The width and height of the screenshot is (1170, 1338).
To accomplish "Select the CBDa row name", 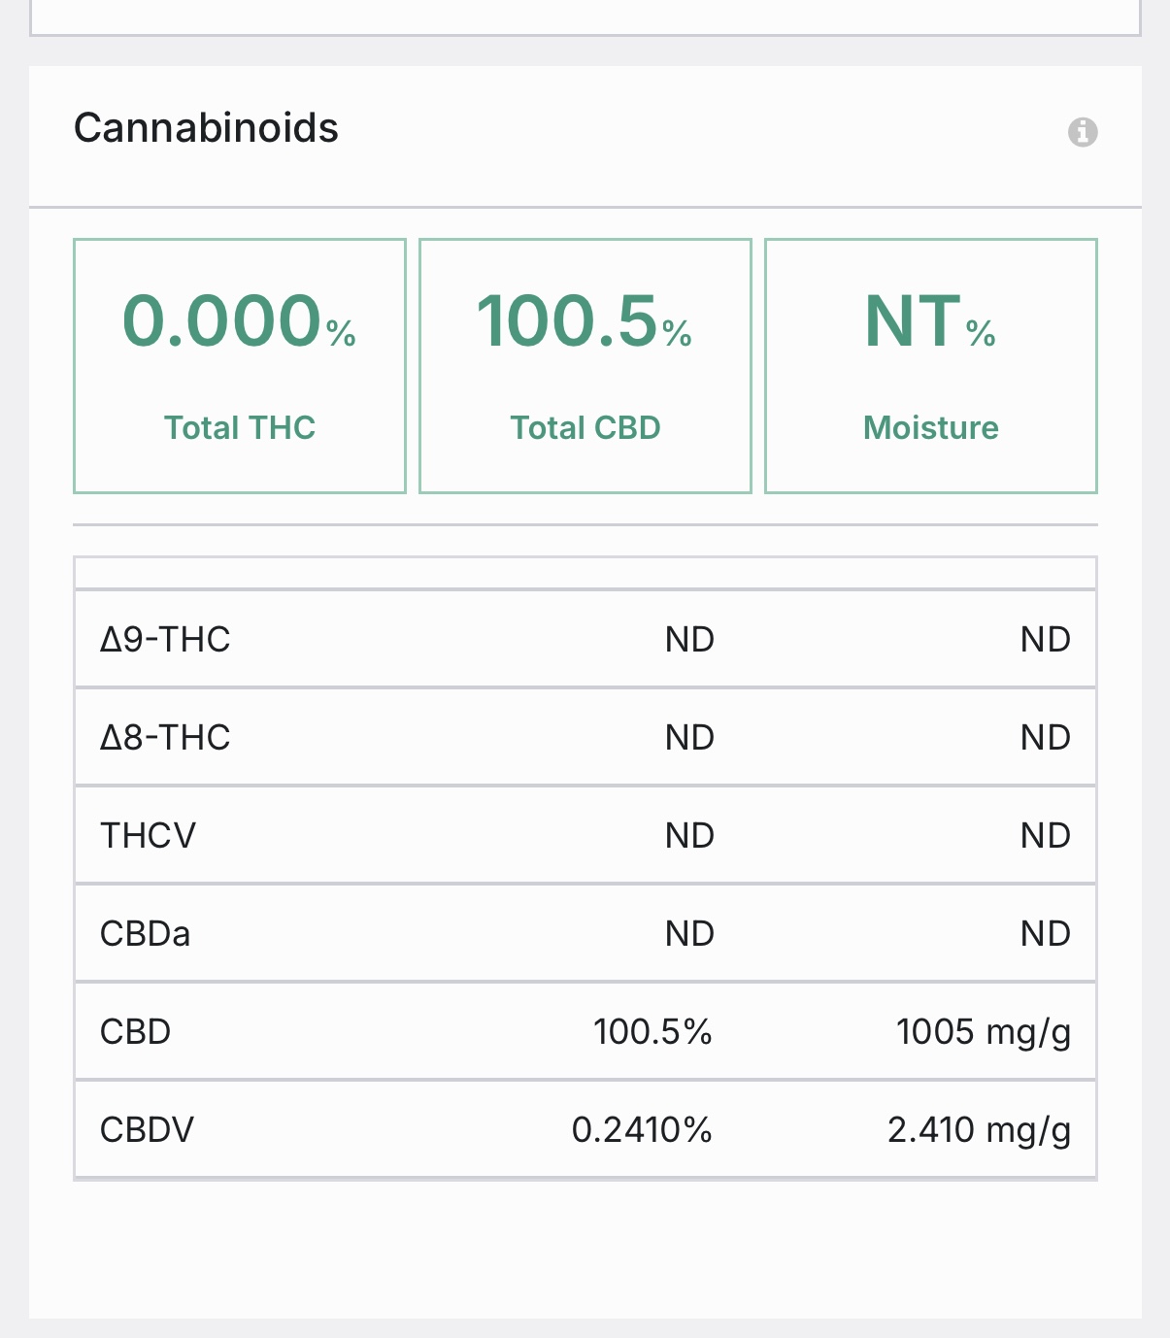I will tap(145, 934).
